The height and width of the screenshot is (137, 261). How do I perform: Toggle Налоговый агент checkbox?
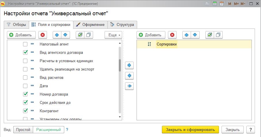pyautogui.click(x=25, y=44)
